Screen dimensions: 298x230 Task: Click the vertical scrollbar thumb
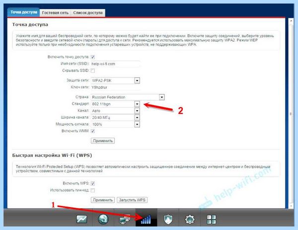(x=291, y=114)
